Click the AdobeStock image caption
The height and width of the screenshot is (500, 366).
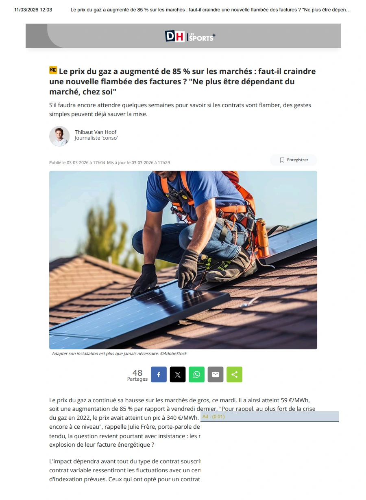(x=119, y=353)
